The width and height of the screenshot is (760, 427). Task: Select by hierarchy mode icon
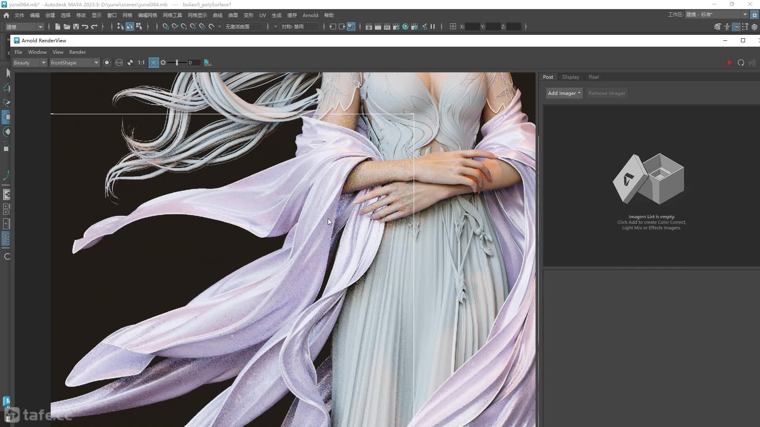point(120,26)
